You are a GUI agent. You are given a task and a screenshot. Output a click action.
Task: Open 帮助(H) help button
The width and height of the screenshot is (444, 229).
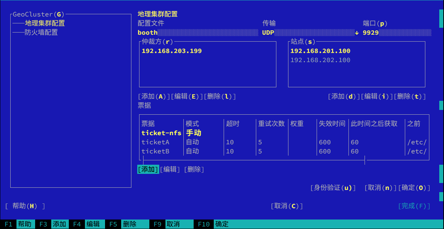[x=25, y=206]
